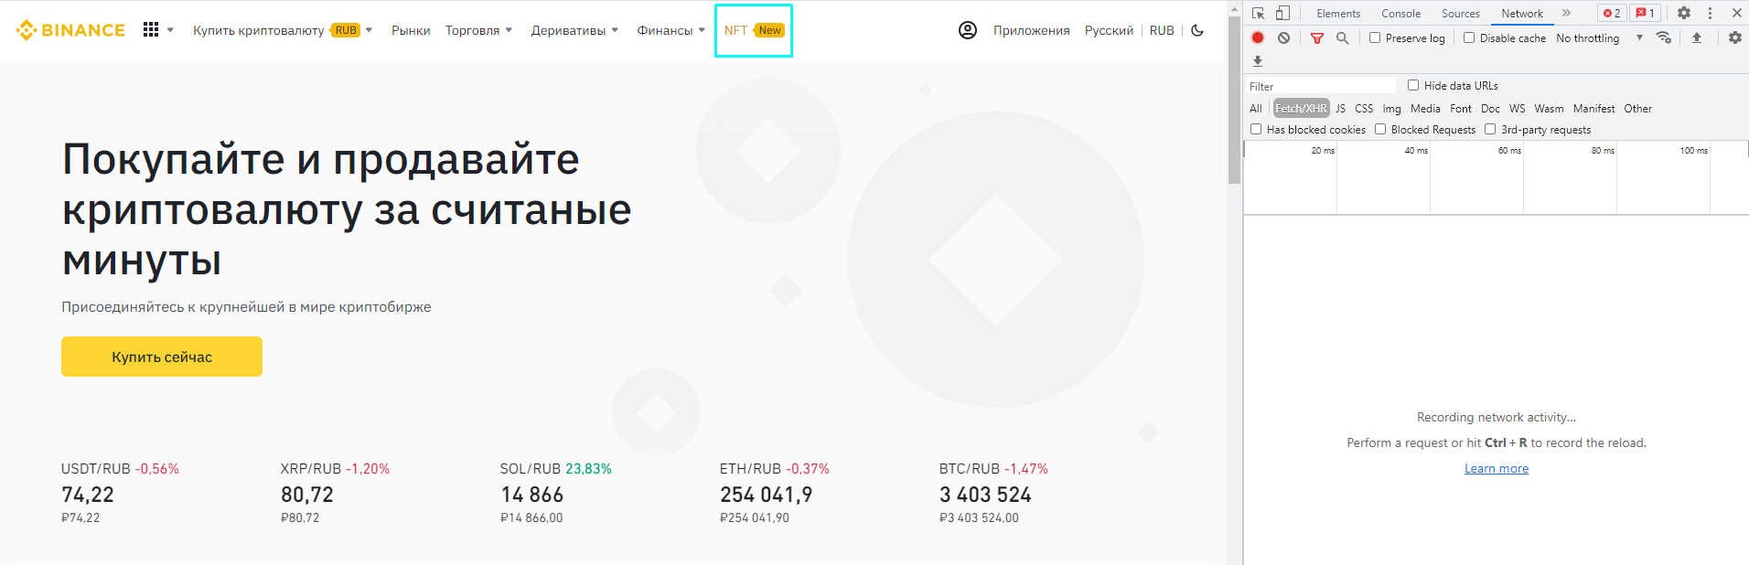Open the user account profile icon
1749x565 pixels.
pyautogui.click(x=968, y=30)
